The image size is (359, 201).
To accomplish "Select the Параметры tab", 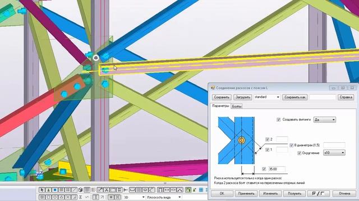I will click(220, 106).
